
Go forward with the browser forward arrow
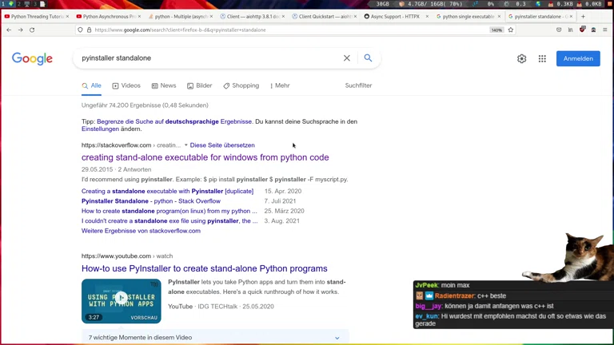[x=20, y=30]
